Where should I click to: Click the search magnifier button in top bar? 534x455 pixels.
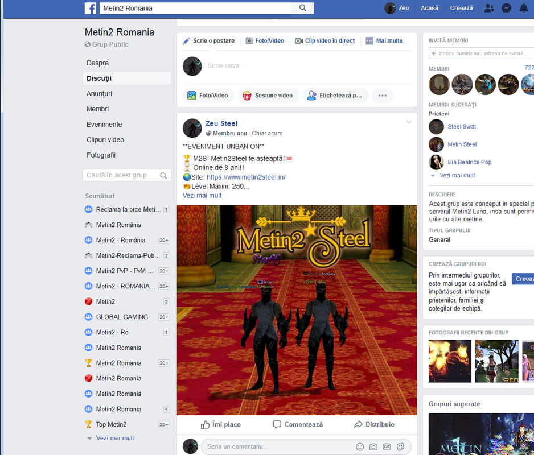[302, 8]
